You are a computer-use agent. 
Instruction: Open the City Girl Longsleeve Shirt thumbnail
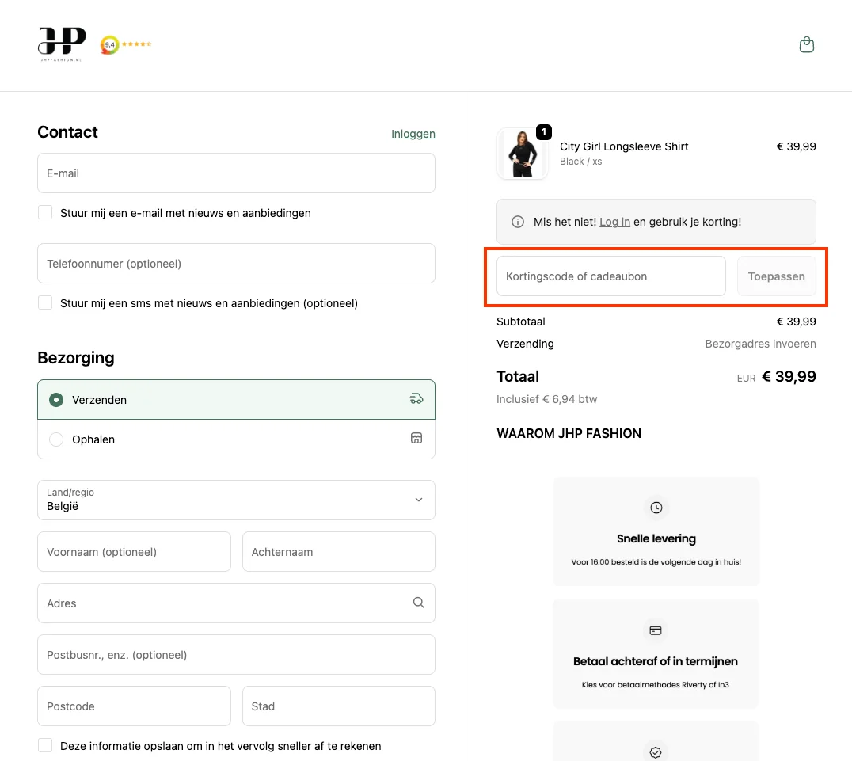point(523,154)
